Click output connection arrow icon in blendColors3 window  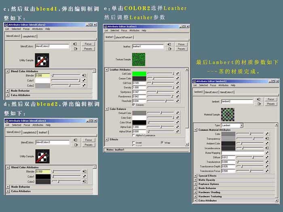[x=76, y=145]
